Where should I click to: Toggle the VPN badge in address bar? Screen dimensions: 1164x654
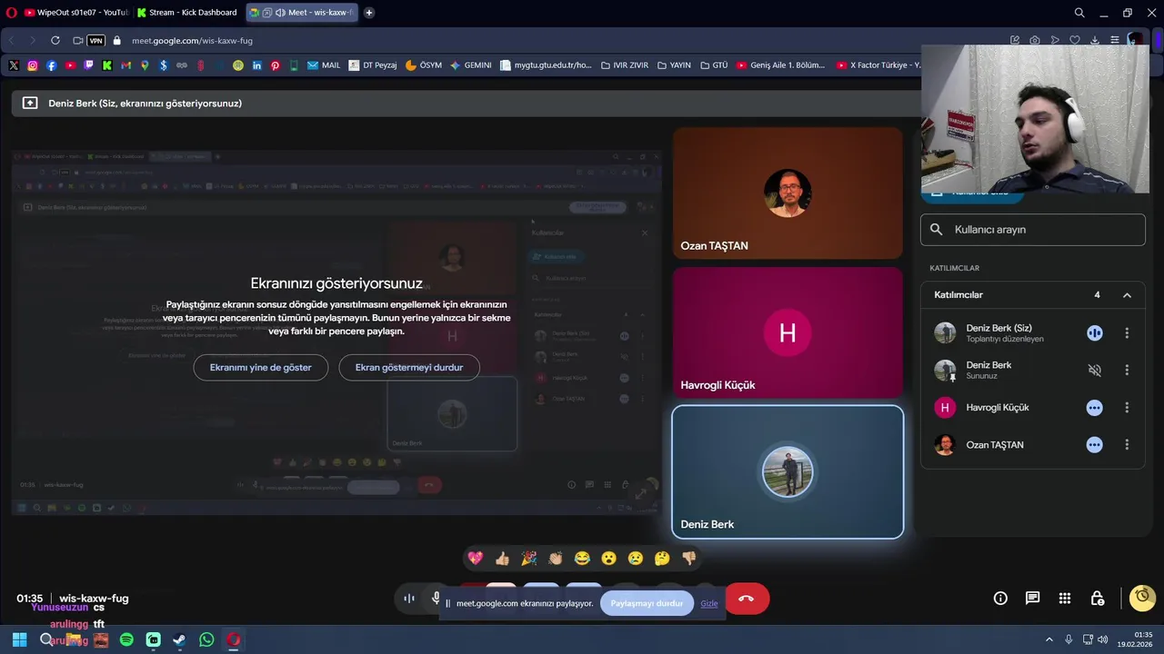coord(95,41)
